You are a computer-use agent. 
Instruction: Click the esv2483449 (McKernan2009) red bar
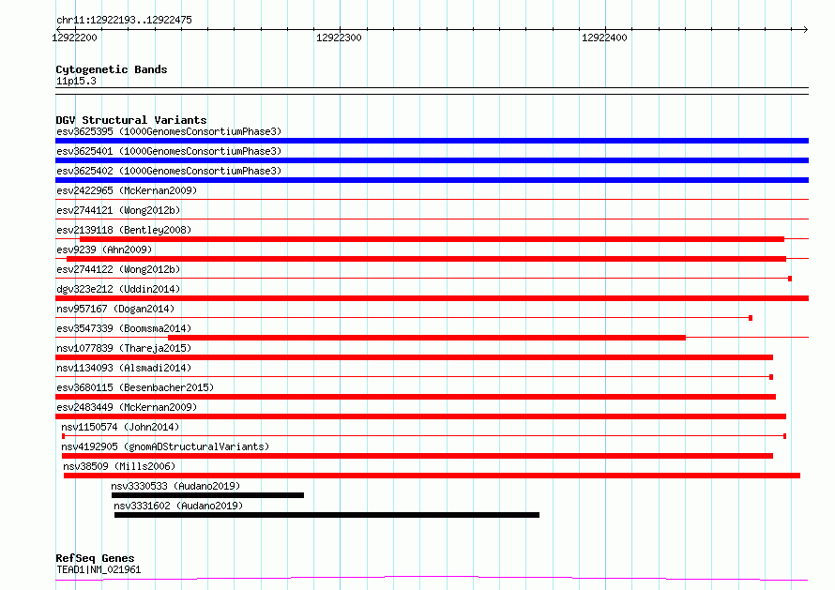(420, 416)
